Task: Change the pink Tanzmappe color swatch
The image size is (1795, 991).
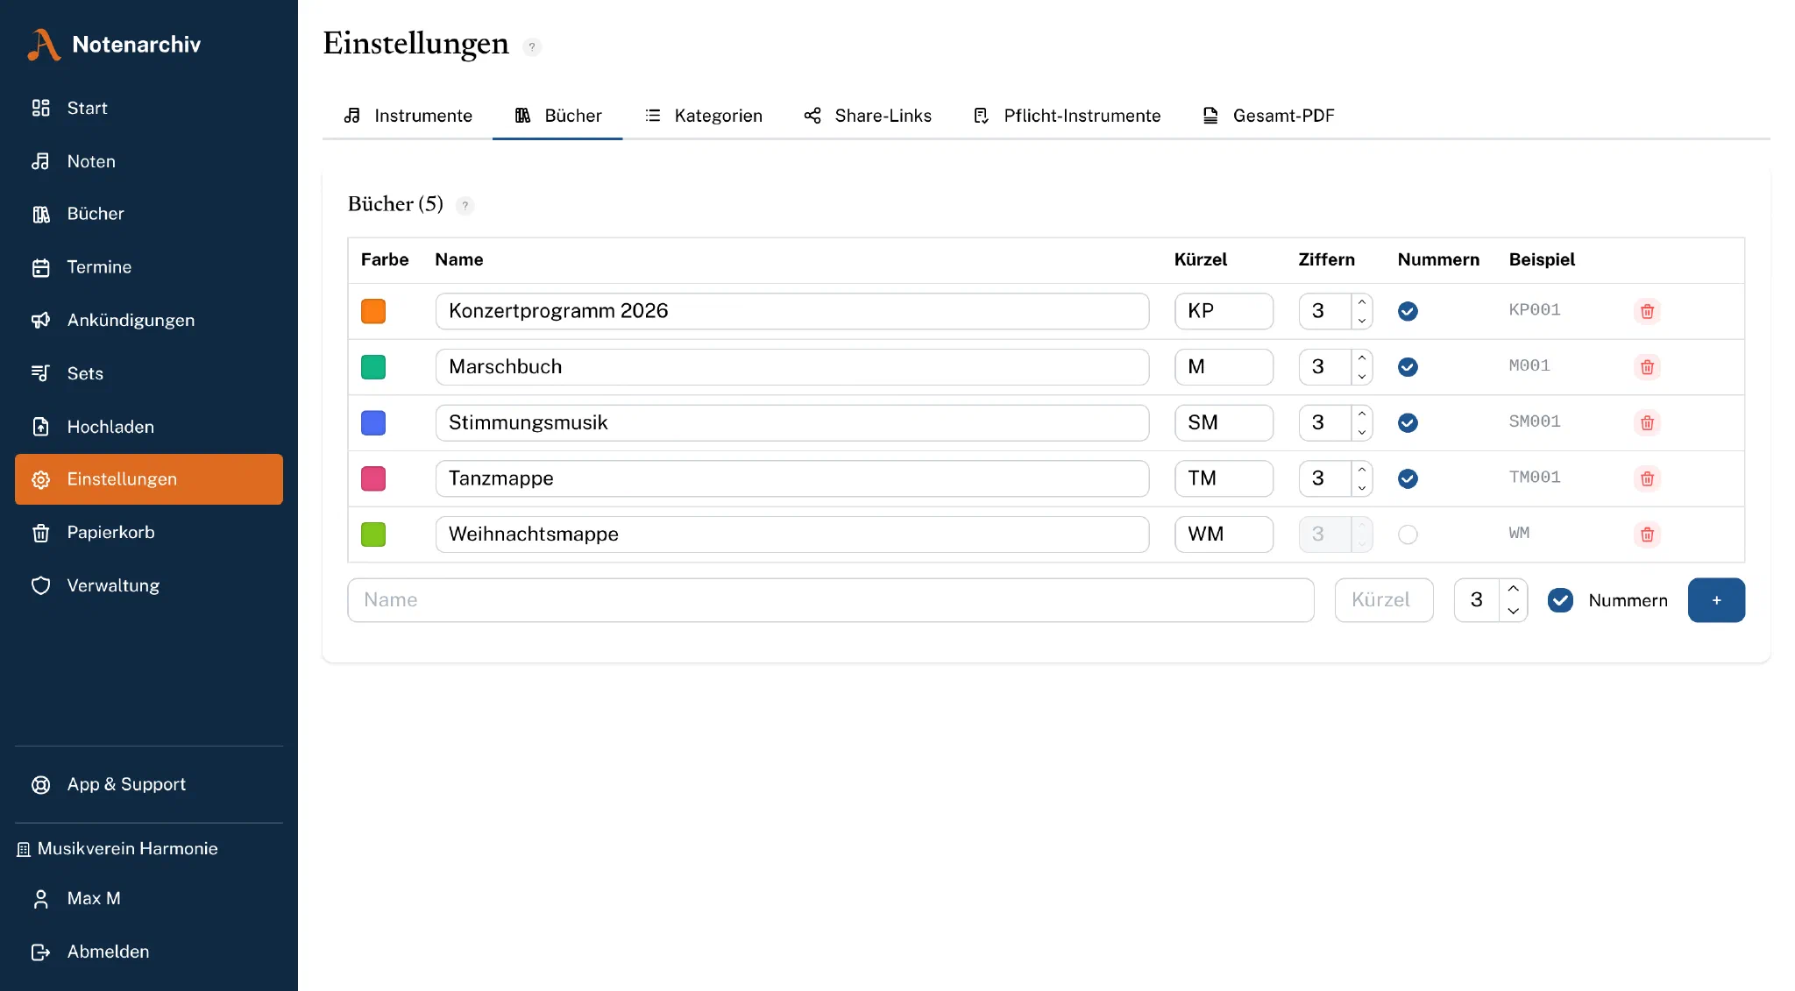Action: [x=373, y=478]
